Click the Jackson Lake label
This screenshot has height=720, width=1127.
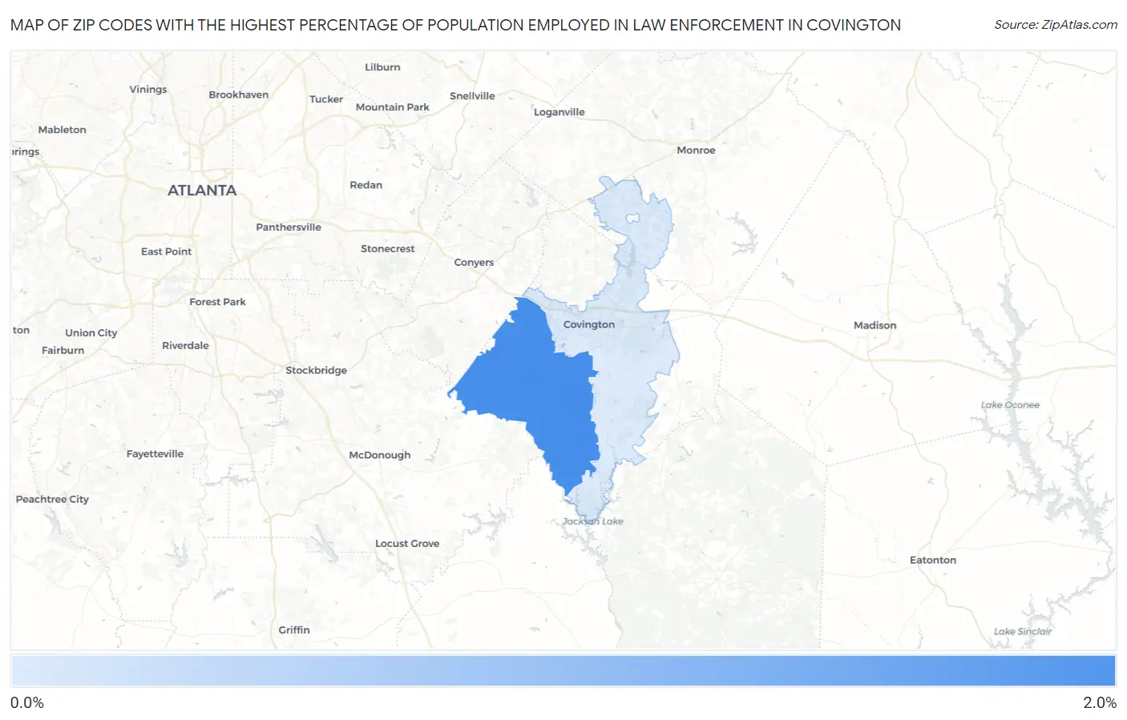[x=592, y=521]
